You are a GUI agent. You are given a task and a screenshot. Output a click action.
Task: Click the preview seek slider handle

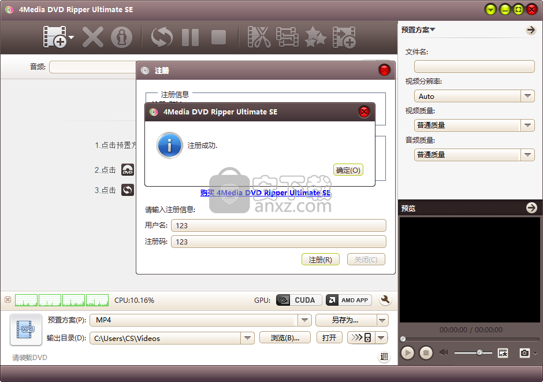coord(403,339)
